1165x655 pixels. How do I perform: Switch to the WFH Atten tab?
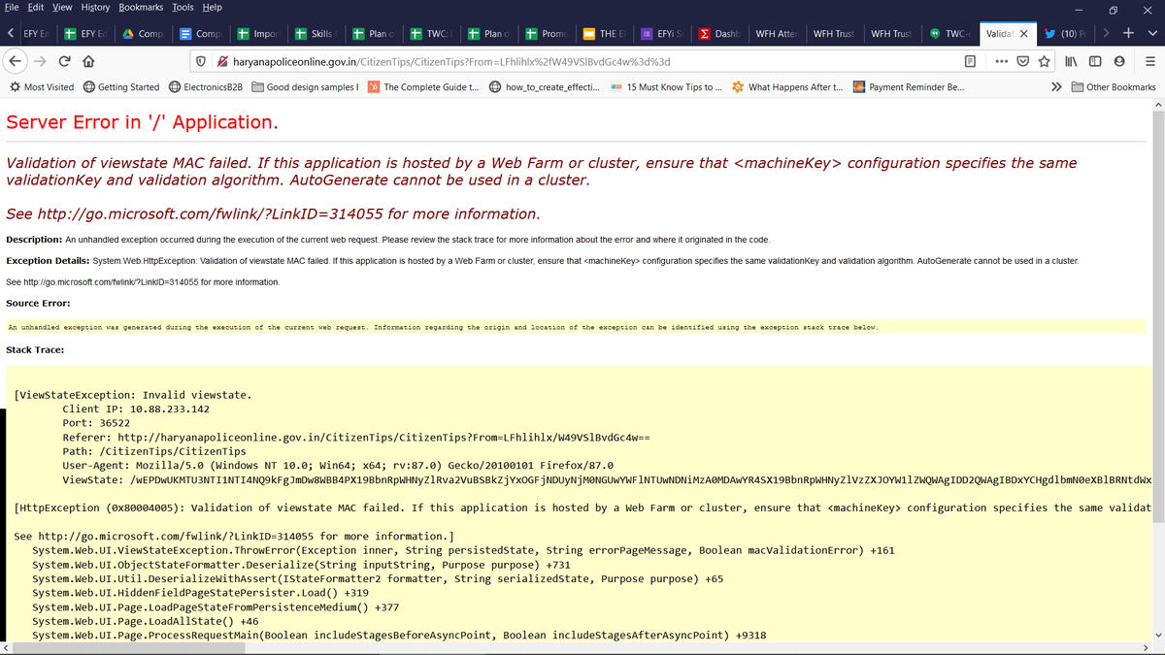pos(777,33)
